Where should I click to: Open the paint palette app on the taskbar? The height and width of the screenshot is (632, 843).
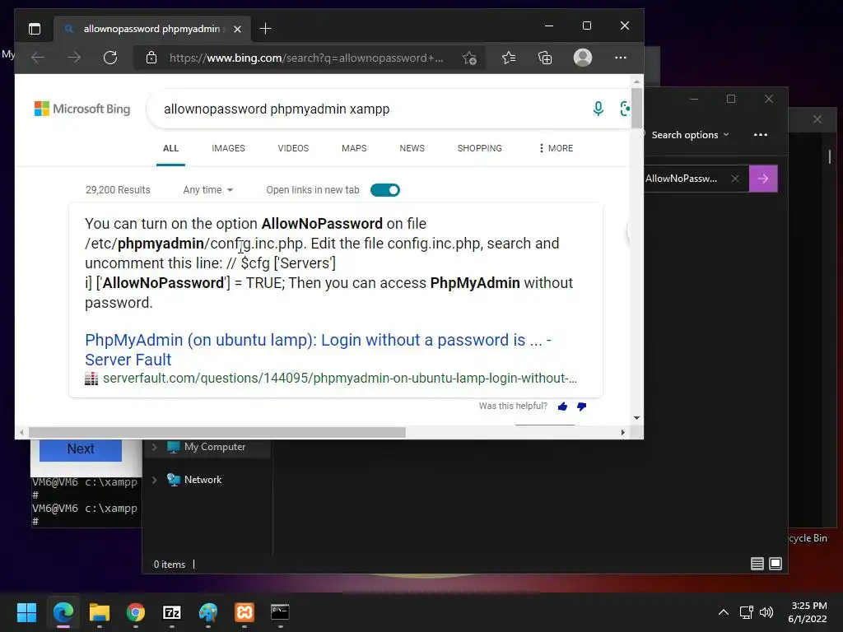tap(208, 612)
